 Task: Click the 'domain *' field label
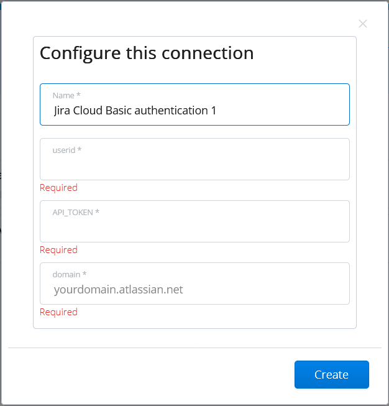(x=70, y=274)
